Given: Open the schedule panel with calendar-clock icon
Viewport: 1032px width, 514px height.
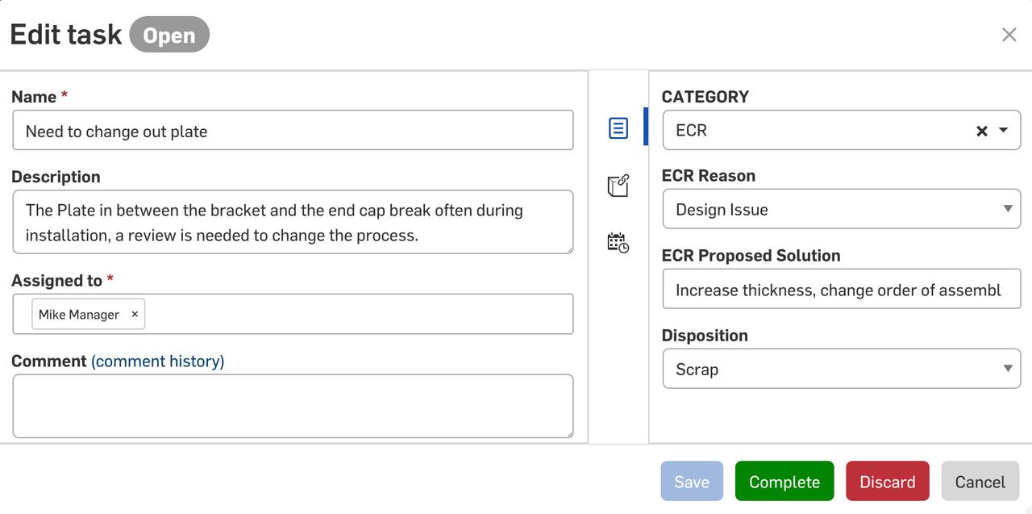Looking at the screenshot, I should (x=618, y=241).
